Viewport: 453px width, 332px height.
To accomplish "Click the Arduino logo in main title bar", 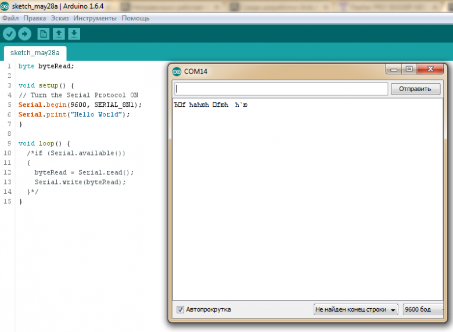I will [5, 6].
